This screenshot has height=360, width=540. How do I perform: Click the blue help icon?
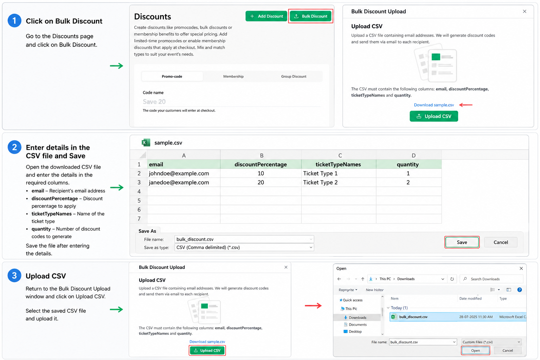pyautogui.click(x=520, y=290)
